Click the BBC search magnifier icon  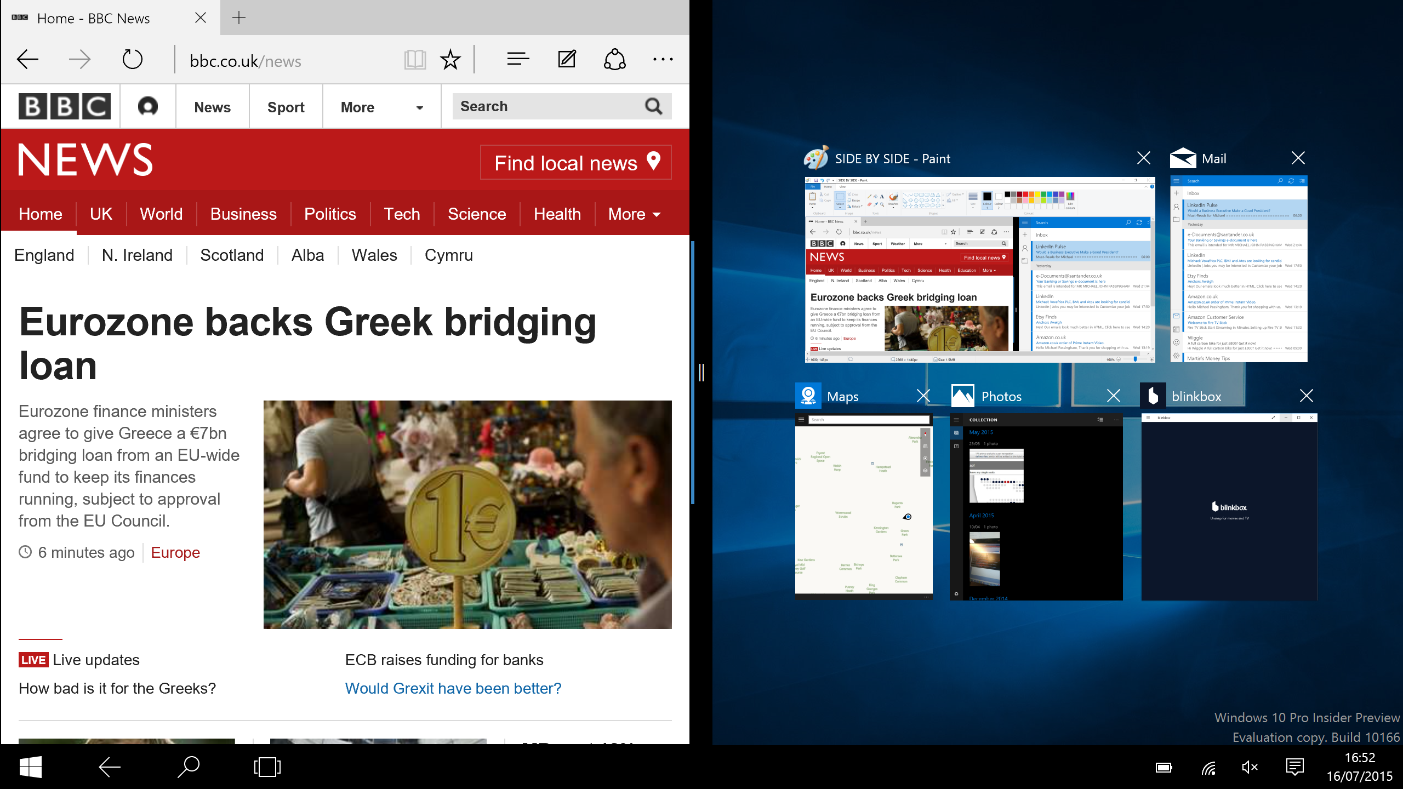tap(654, 106)
